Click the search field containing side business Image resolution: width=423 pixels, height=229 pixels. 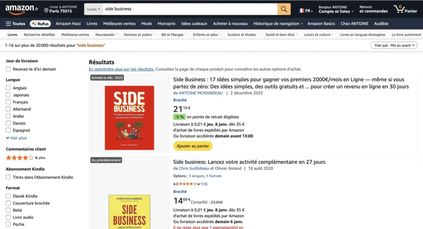pos(189,9)
